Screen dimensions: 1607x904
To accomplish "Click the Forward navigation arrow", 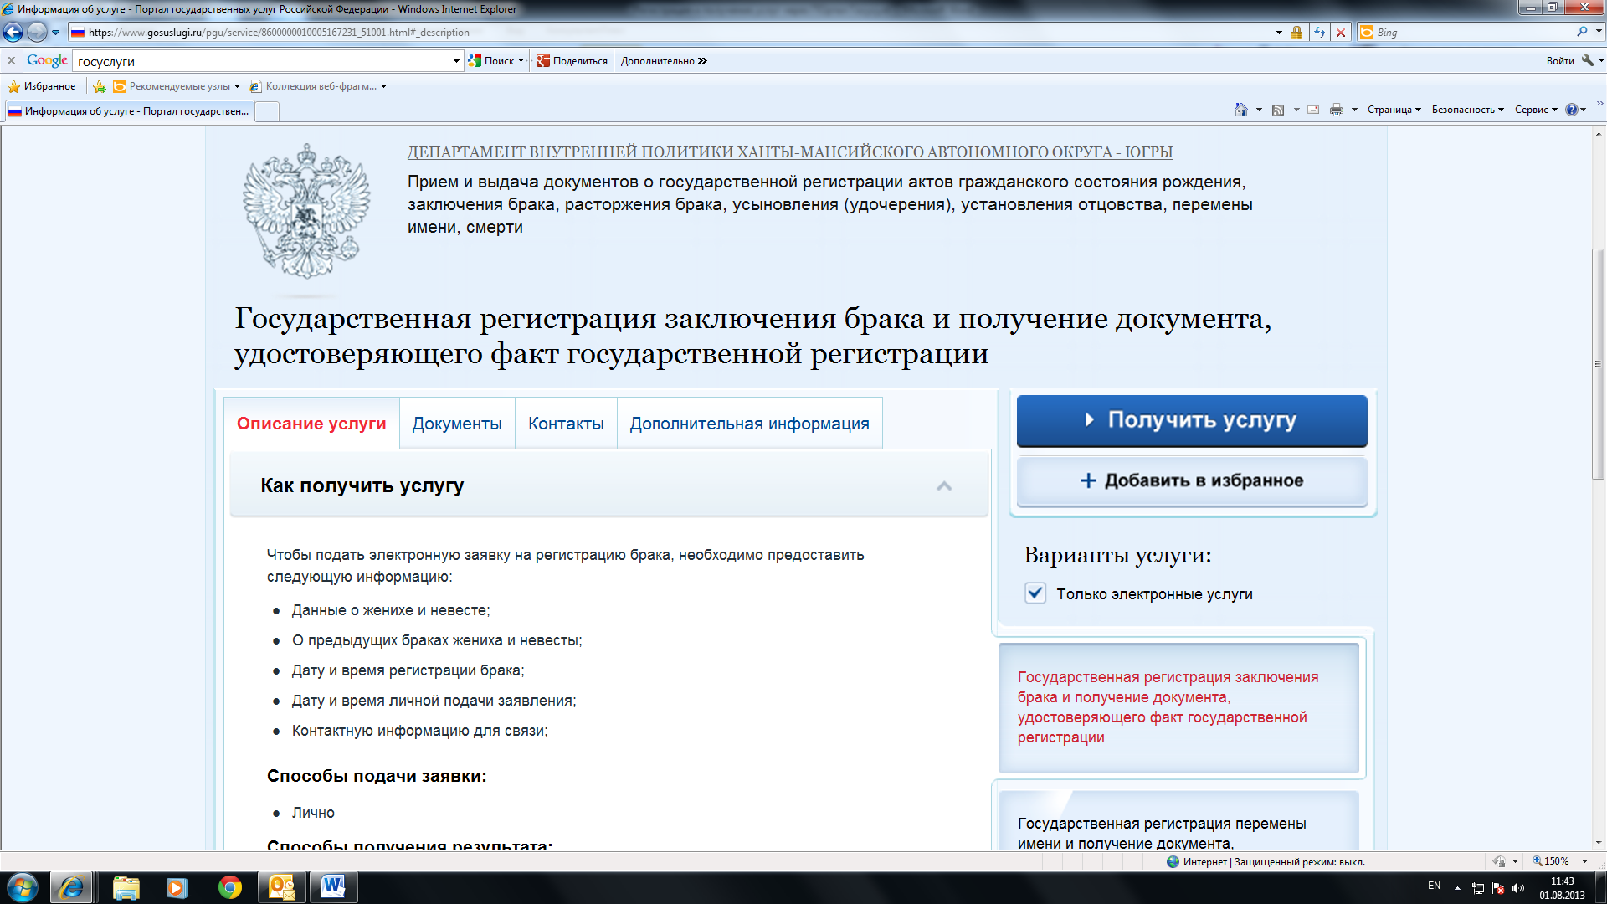I will pos(37,33).
